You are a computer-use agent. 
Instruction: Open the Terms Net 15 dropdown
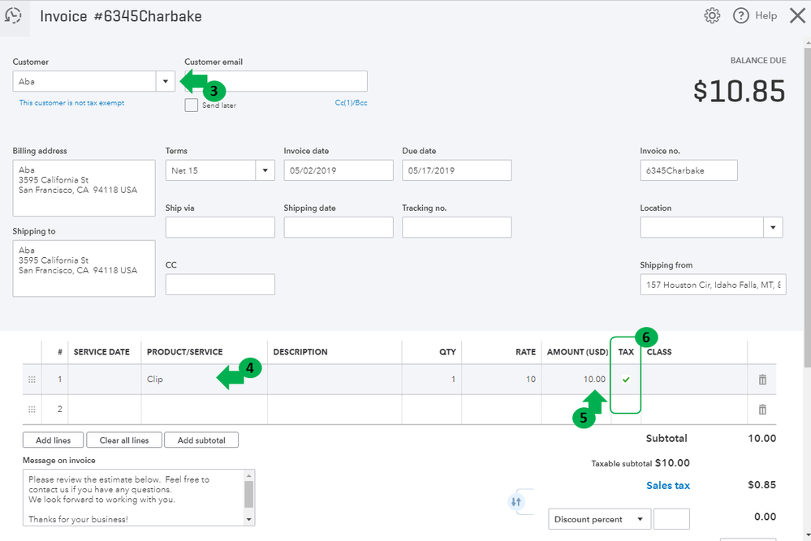coord(265,170)
